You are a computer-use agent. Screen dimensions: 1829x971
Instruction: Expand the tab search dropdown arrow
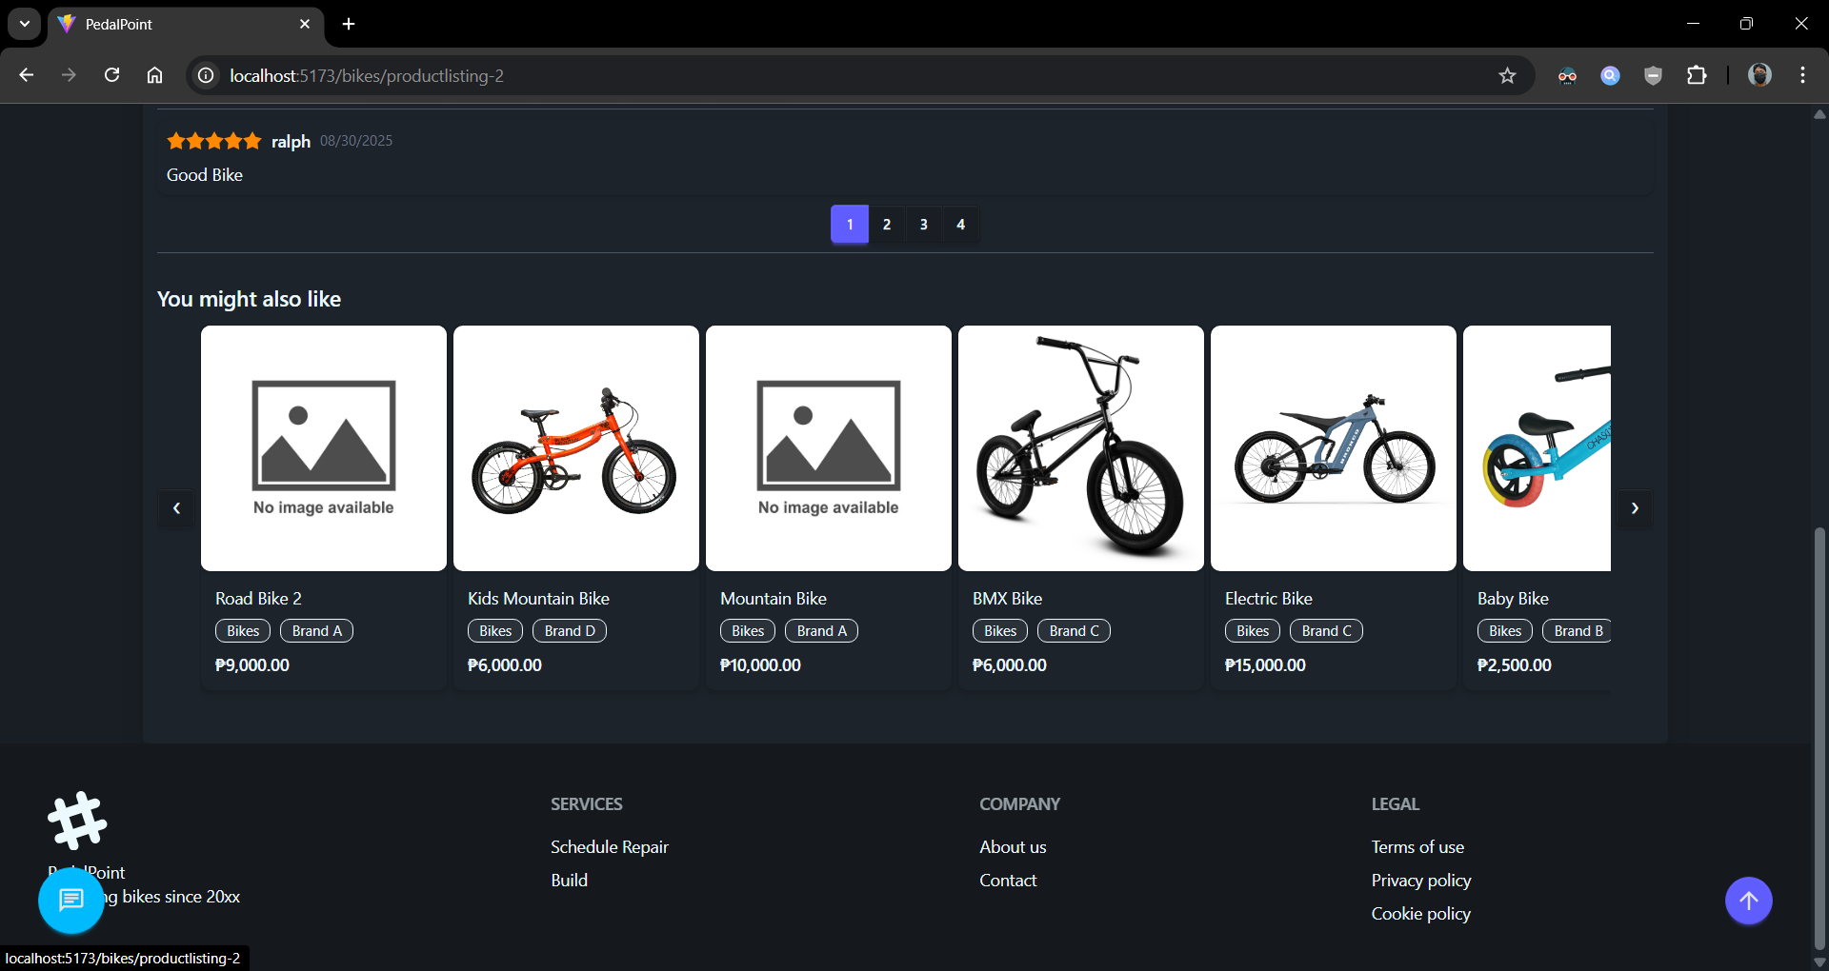click(x=25, y=24)
